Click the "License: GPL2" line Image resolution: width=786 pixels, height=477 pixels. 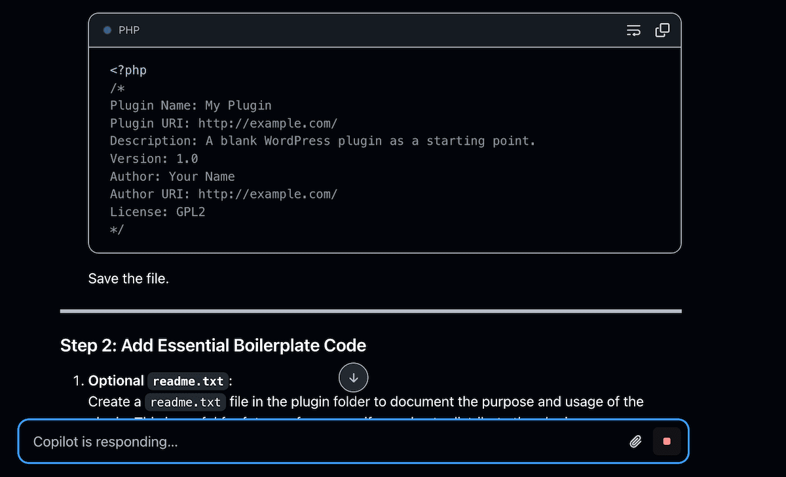(x=158, y=212)
